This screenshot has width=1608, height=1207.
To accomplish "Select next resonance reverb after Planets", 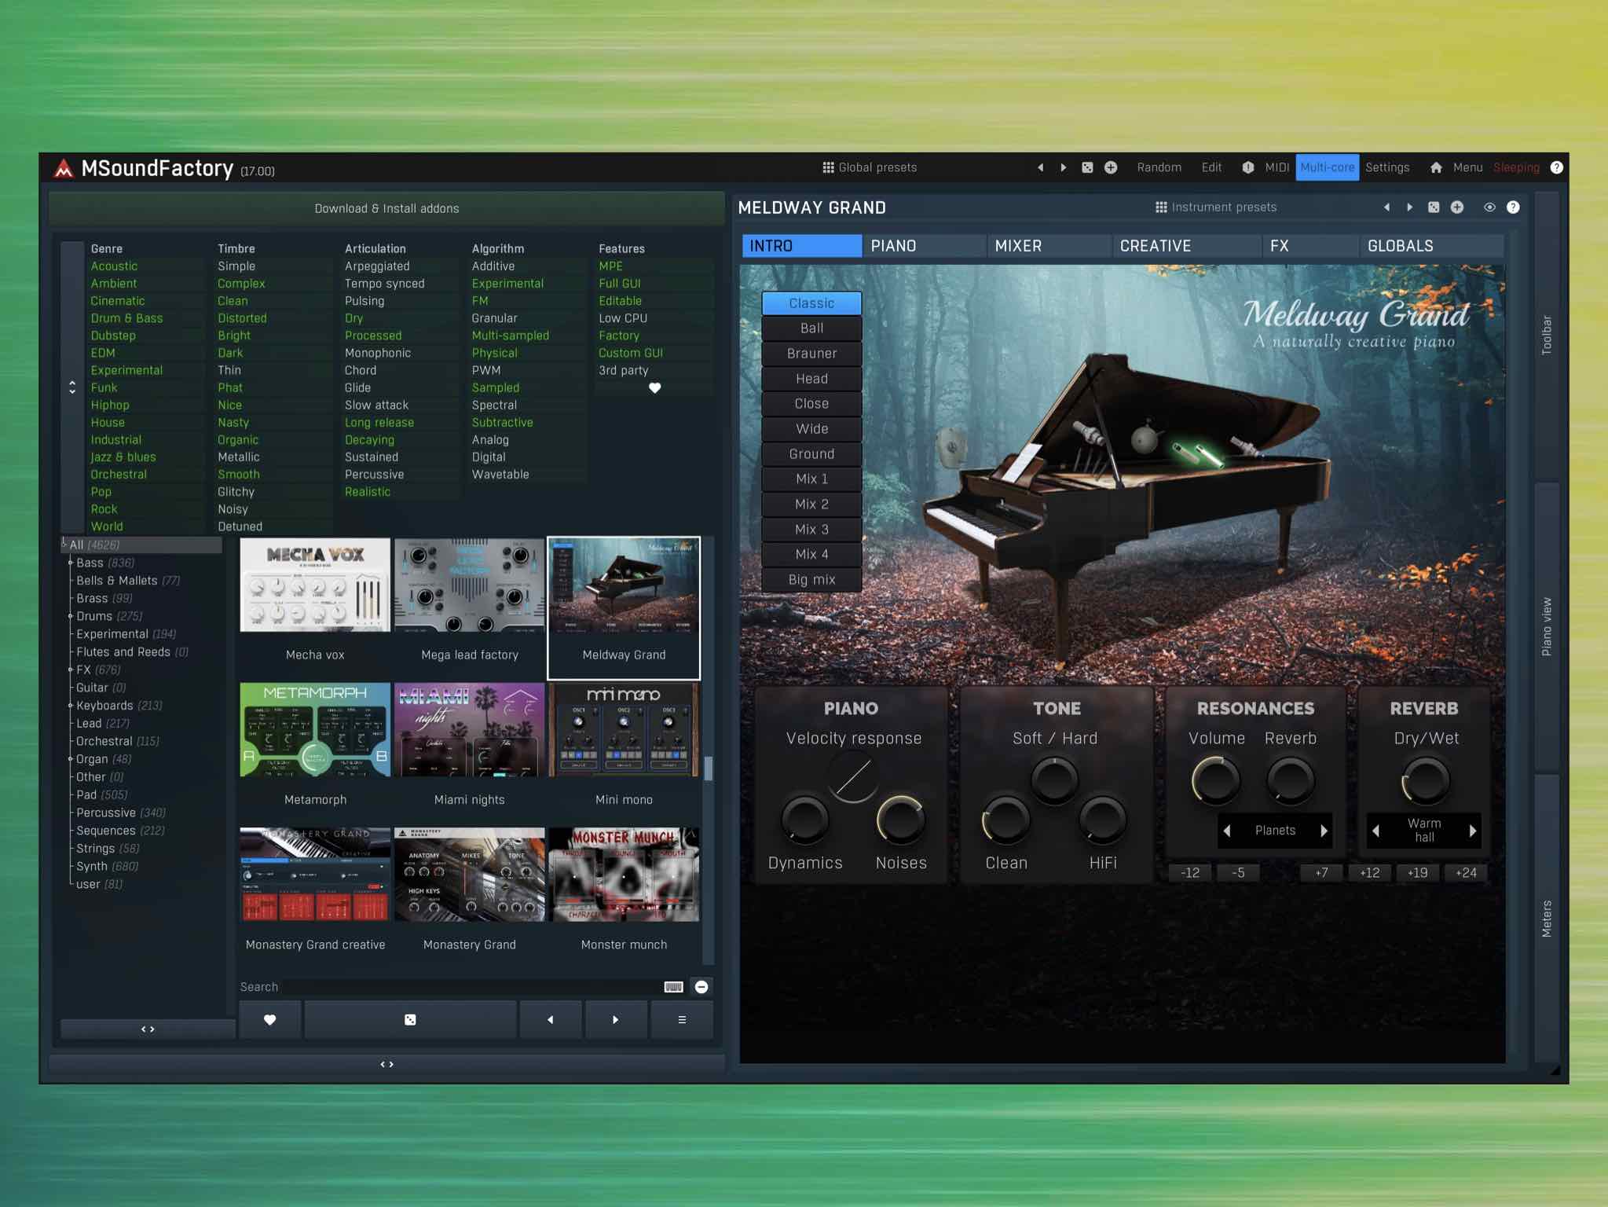I will pyautogui.click(x=1324, y=831).
